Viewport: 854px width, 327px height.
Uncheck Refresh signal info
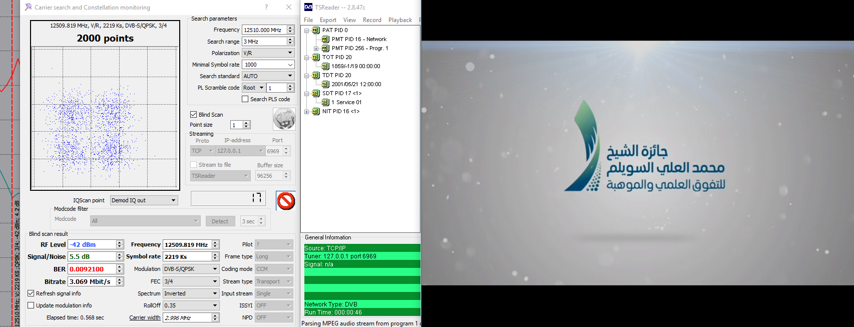click(x=31, y=293)
